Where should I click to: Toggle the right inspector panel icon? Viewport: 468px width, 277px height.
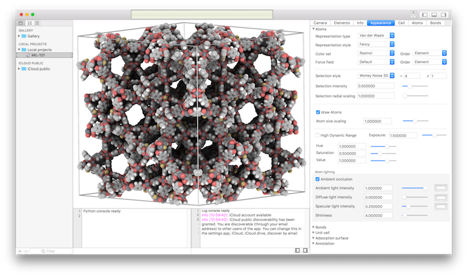pyautogui.click(x=446, y=14)
